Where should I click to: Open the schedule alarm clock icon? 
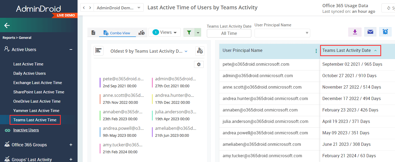[x=385, y=31]
